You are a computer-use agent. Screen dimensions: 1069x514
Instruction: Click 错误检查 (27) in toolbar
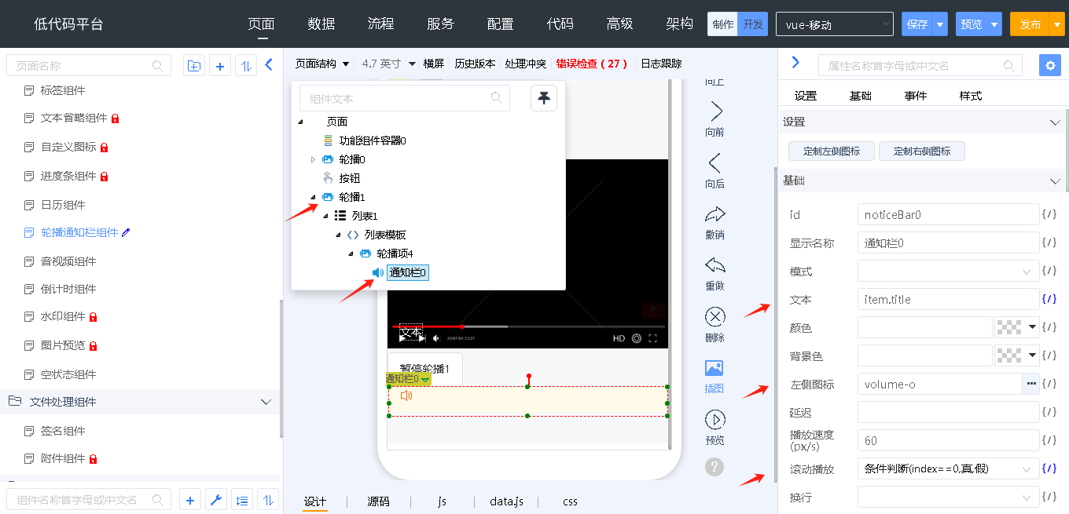coord(592,64)
